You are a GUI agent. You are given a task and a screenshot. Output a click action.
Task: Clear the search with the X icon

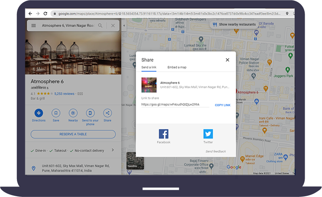113,26
